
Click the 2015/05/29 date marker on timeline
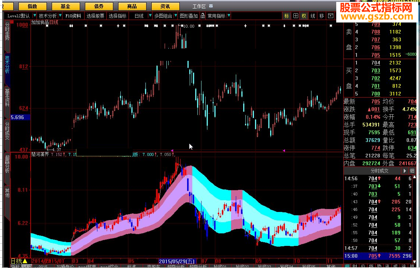pyautogui.click(x=178, y=261)
